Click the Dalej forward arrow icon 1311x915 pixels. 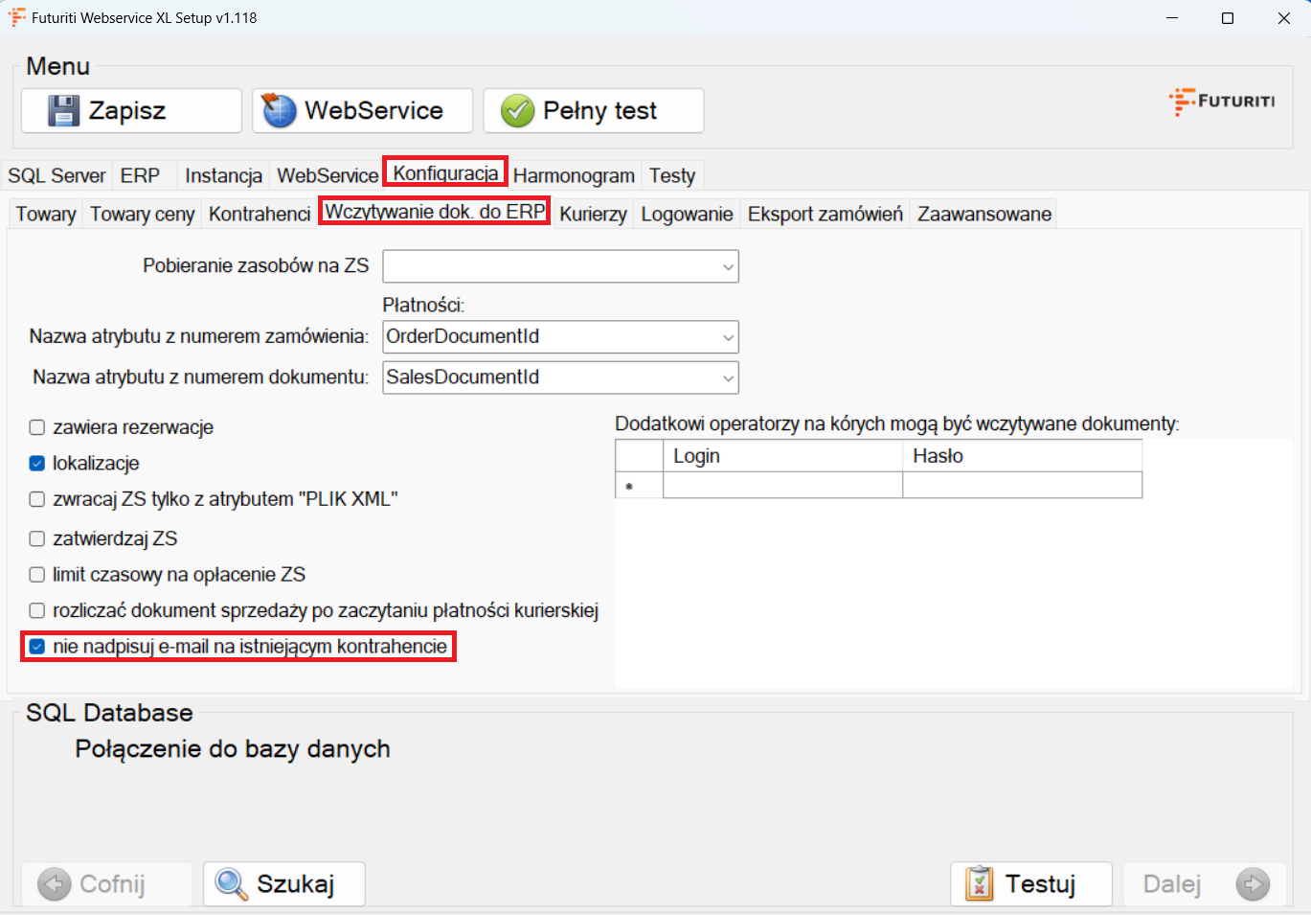tap(1252, 883)
